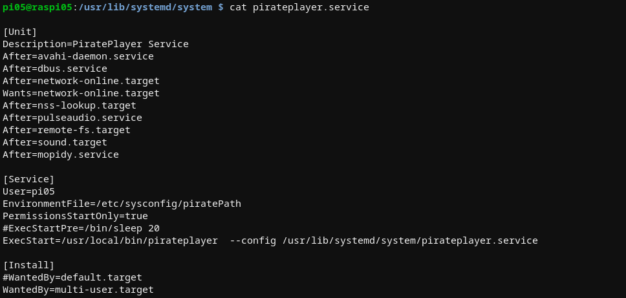Viewport: 626px width, 298px height.
Task: Click the EnvironmentFile=/etc/sysconfig/piratePath line
Action: (x=122, y=204)
